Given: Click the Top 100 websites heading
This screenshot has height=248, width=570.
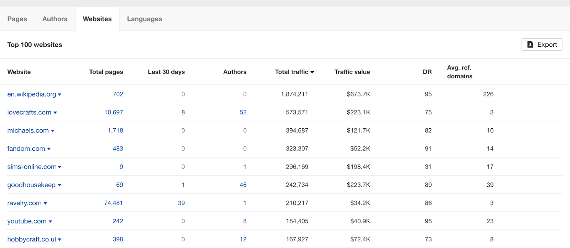Looking at the screenshot, I should click(x=35, y=45).
